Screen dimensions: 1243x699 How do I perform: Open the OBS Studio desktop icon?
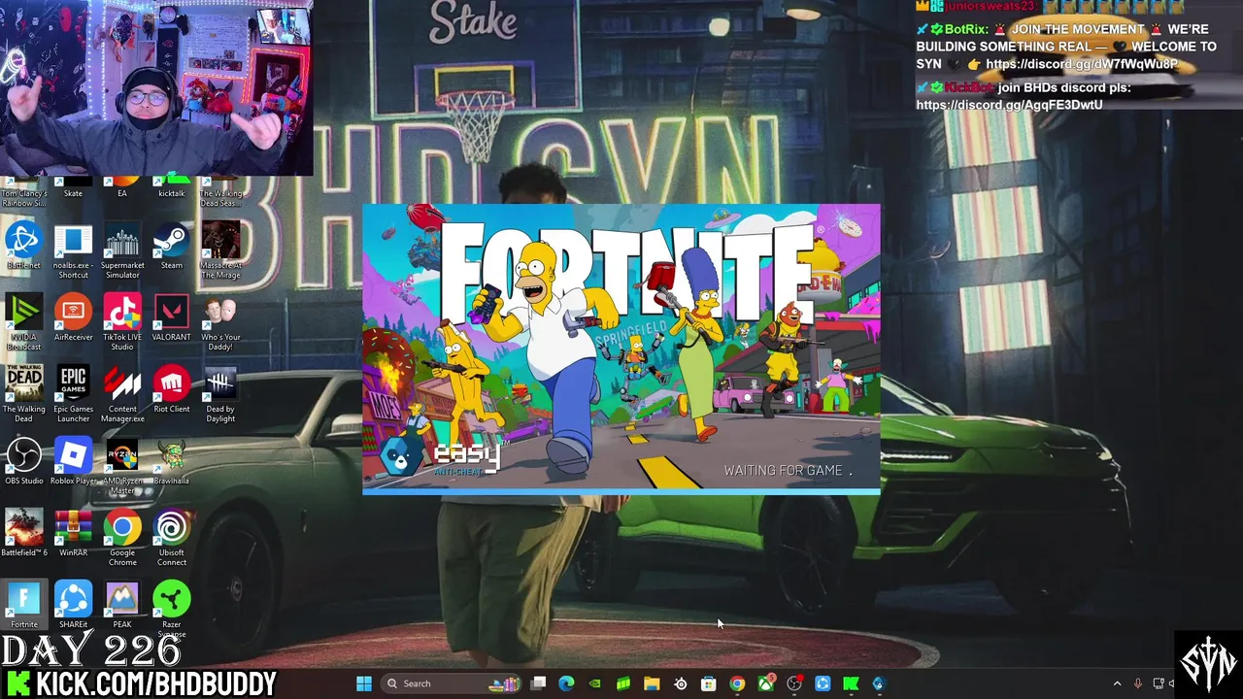click(23, 461)
